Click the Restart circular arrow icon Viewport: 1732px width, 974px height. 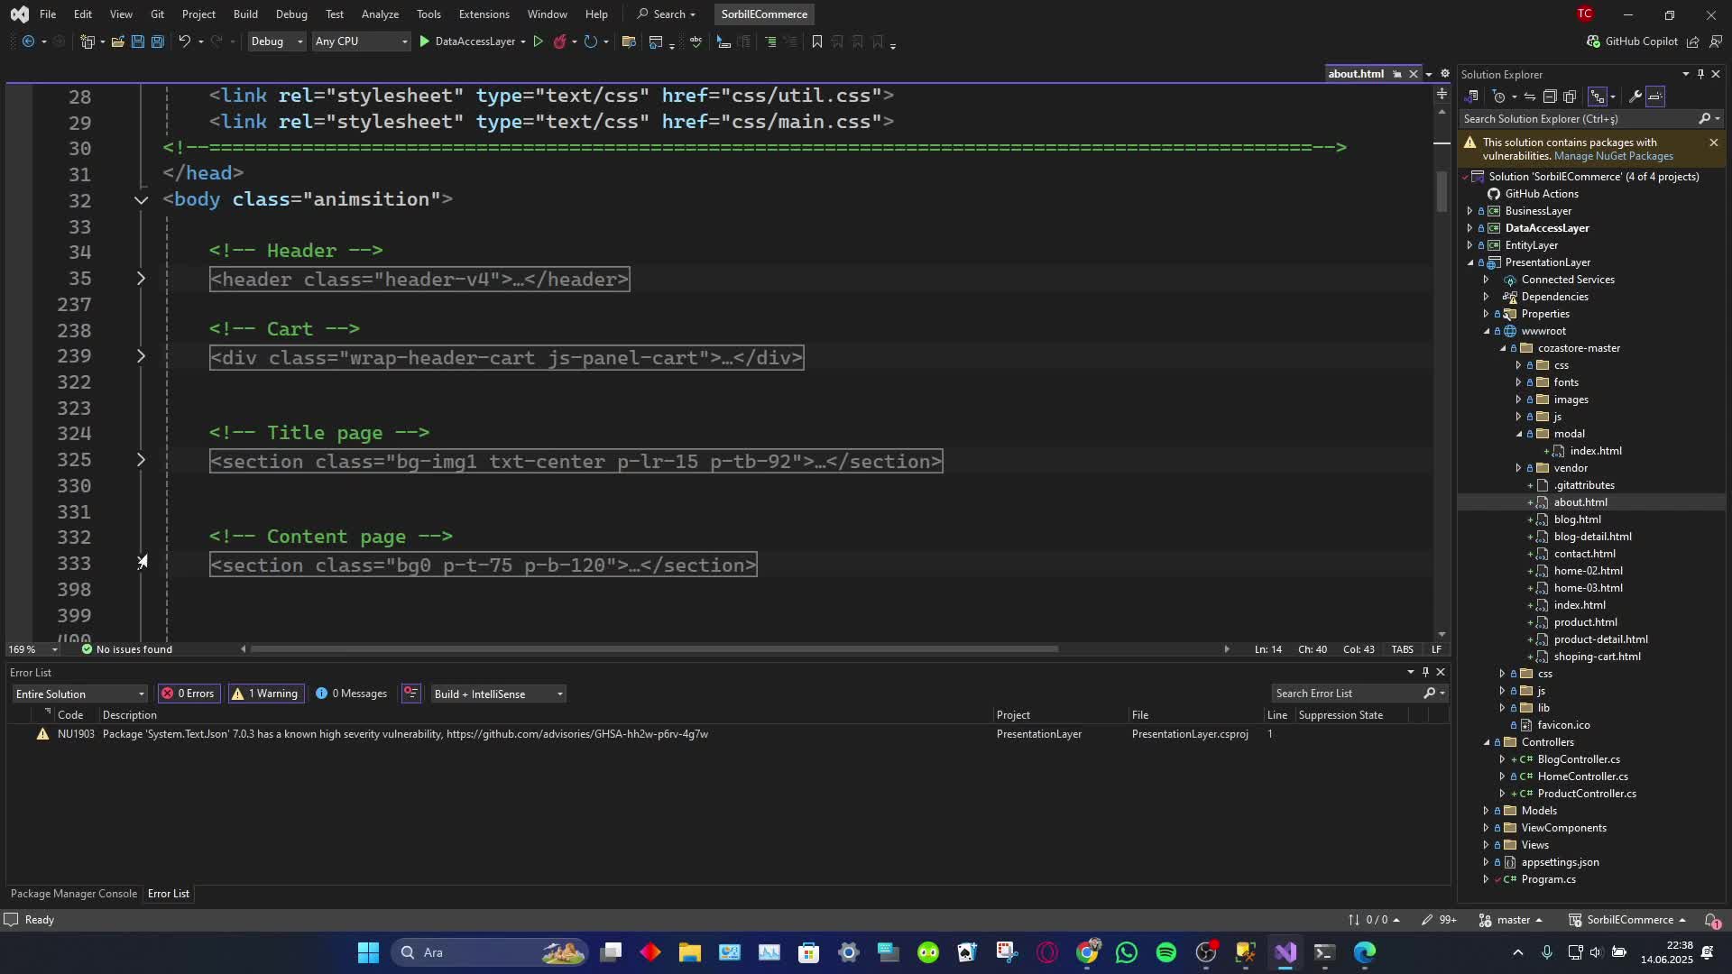point(590,41)
